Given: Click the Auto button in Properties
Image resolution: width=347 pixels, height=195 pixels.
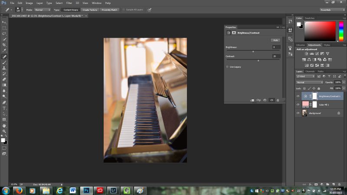Looking at the screenshot, I should coord(275,40).
